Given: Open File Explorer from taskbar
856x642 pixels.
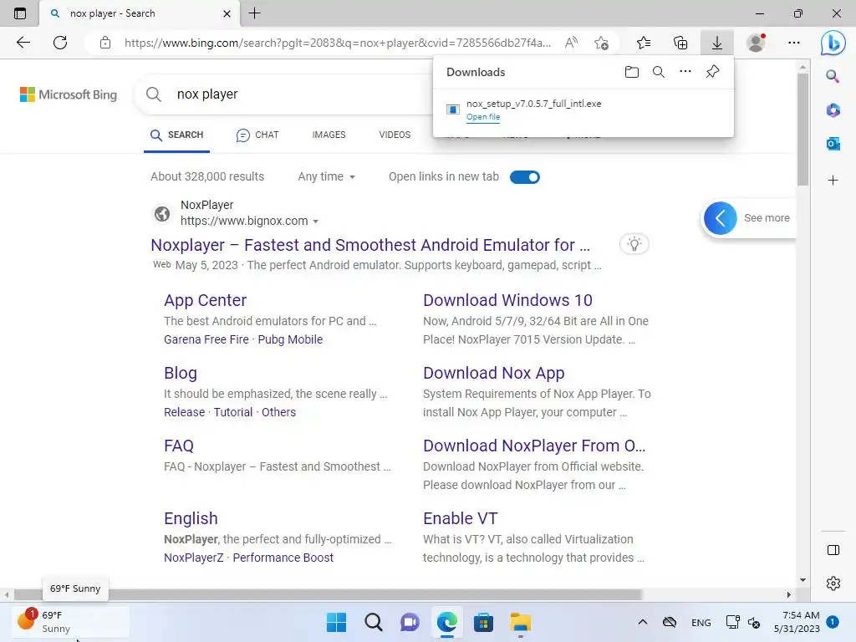Looking at the screenshot, I should (520, 622).
